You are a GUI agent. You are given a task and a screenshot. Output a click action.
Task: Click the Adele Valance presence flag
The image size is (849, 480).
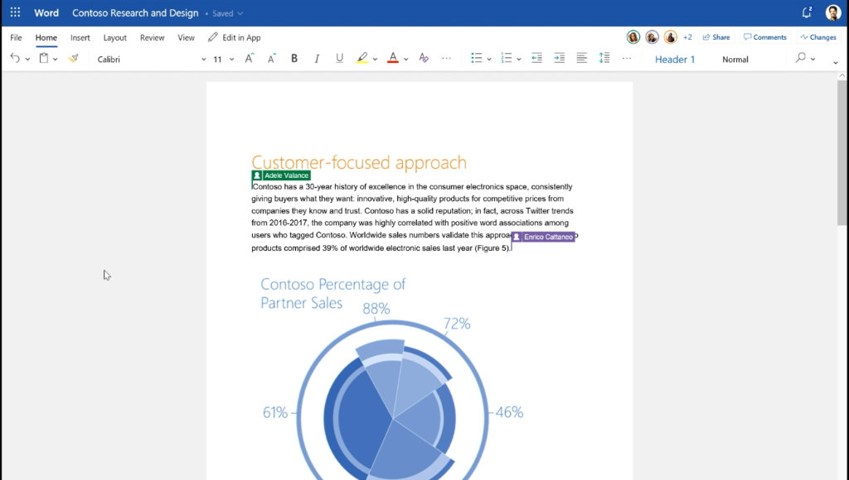281,175
